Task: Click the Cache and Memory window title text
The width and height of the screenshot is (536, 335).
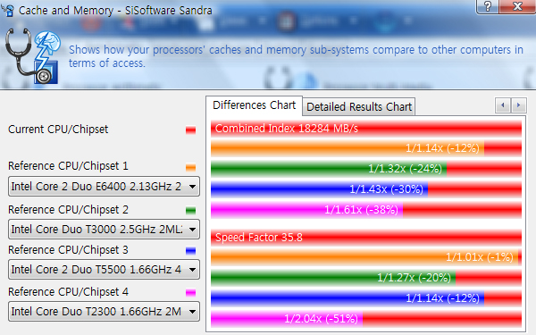Action: (115, 10)
